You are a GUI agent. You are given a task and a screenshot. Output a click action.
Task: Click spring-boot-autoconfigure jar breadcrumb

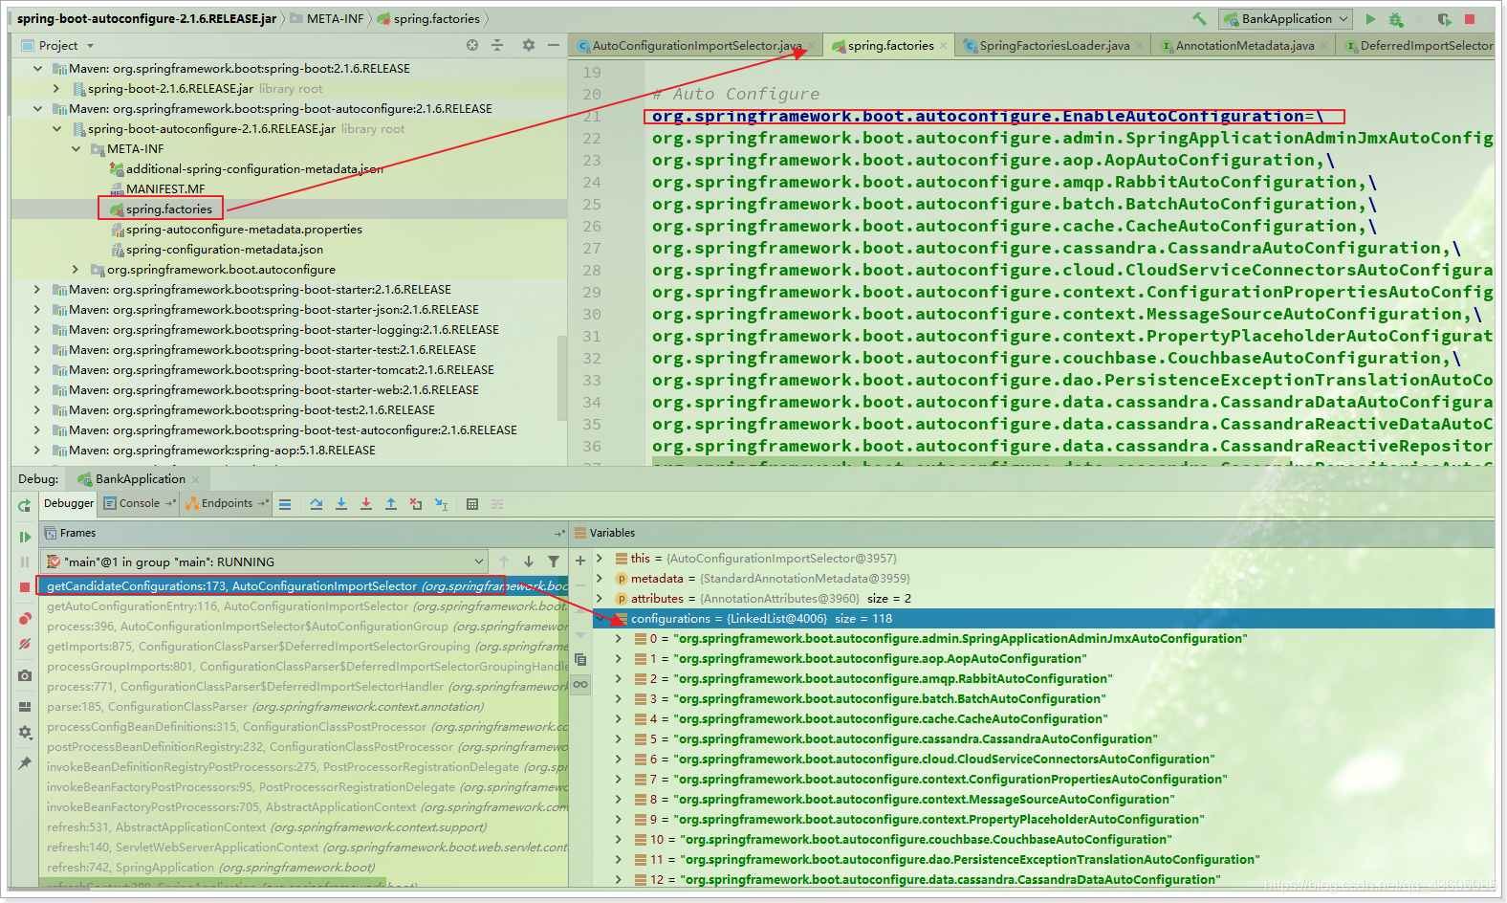point(146,18)
